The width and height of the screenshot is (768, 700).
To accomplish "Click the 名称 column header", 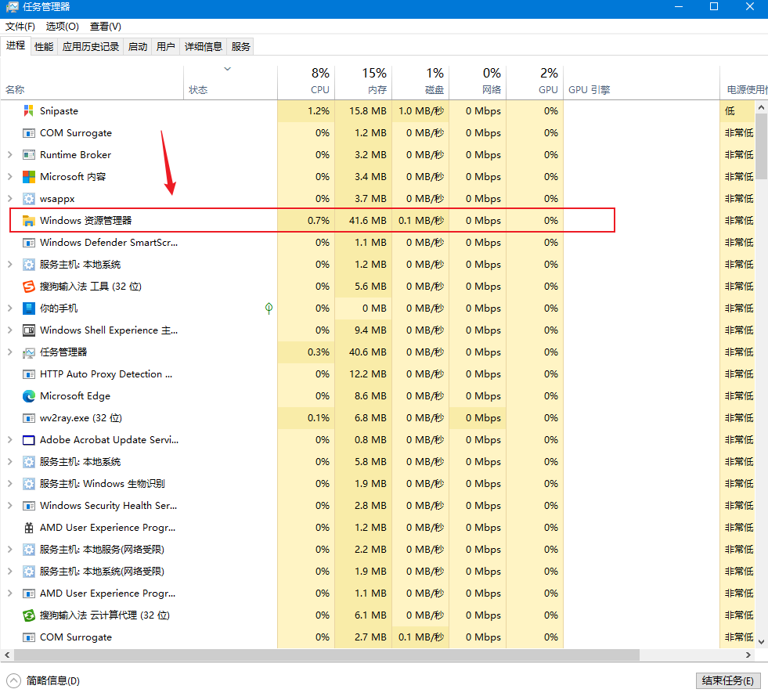I will click(x=92, y=81).
